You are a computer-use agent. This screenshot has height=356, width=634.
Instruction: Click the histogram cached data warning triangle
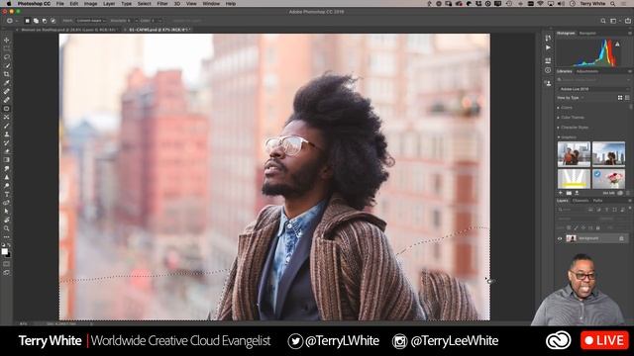(x=617, y=44)
